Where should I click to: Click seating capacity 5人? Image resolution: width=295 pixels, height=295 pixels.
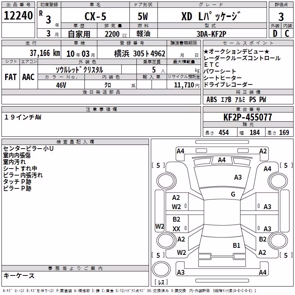coord(159,70)
